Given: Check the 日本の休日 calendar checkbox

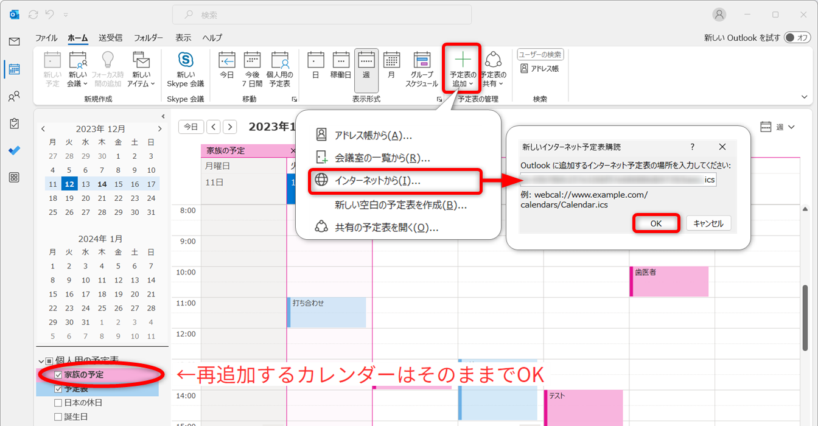Looking at the screenshot, I should click(58, 403).
